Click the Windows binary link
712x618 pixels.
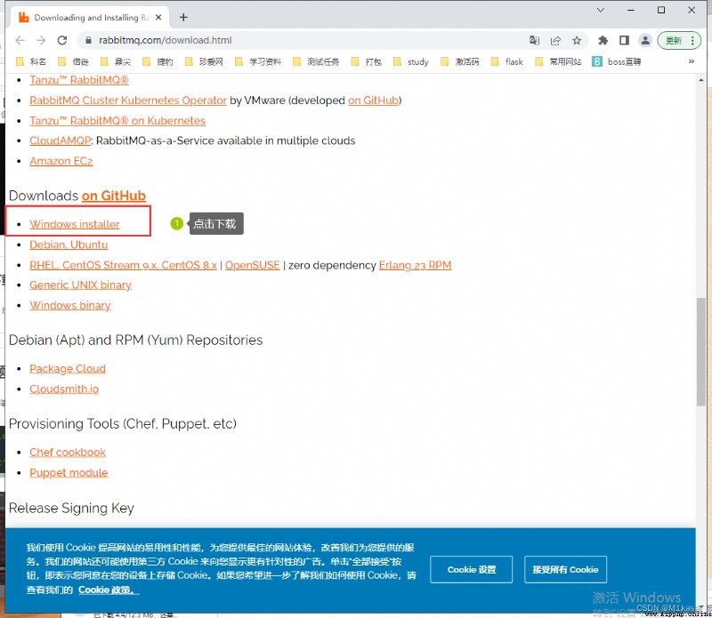click(70, 305)
